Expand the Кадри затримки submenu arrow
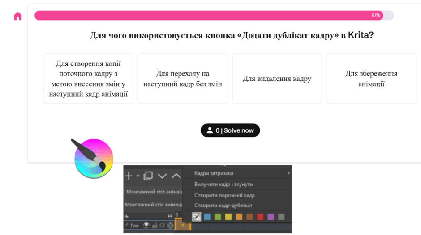Image resolution: width=421 pixels, height=235 pixels. tap(288, 173)
